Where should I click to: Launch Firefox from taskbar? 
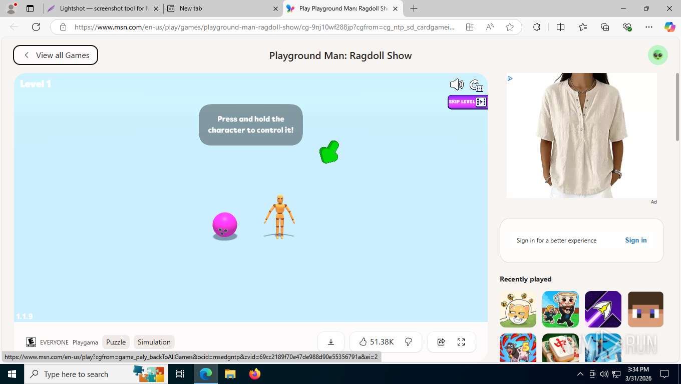(255, 374)
